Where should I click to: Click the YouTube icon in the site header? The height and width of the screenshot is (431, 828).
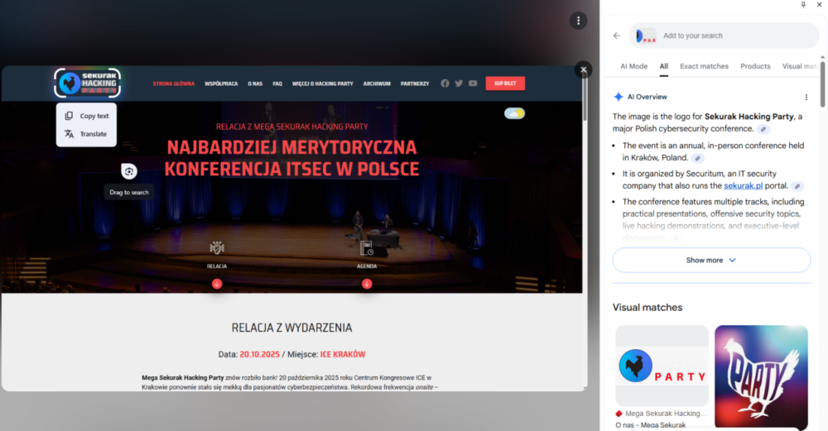pyautogui.click(x=473, y=84)
